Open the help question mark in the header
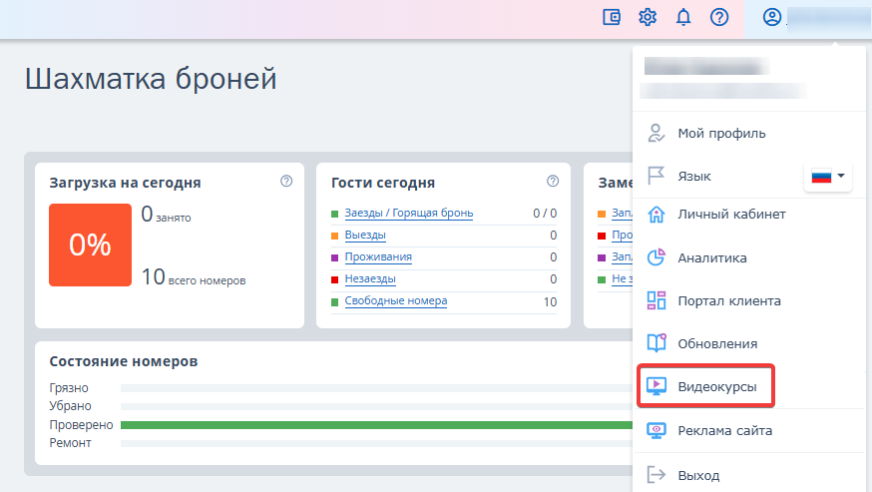Image resolution: width=872 pixels, height=492 pixels. [x=719, y=17]
